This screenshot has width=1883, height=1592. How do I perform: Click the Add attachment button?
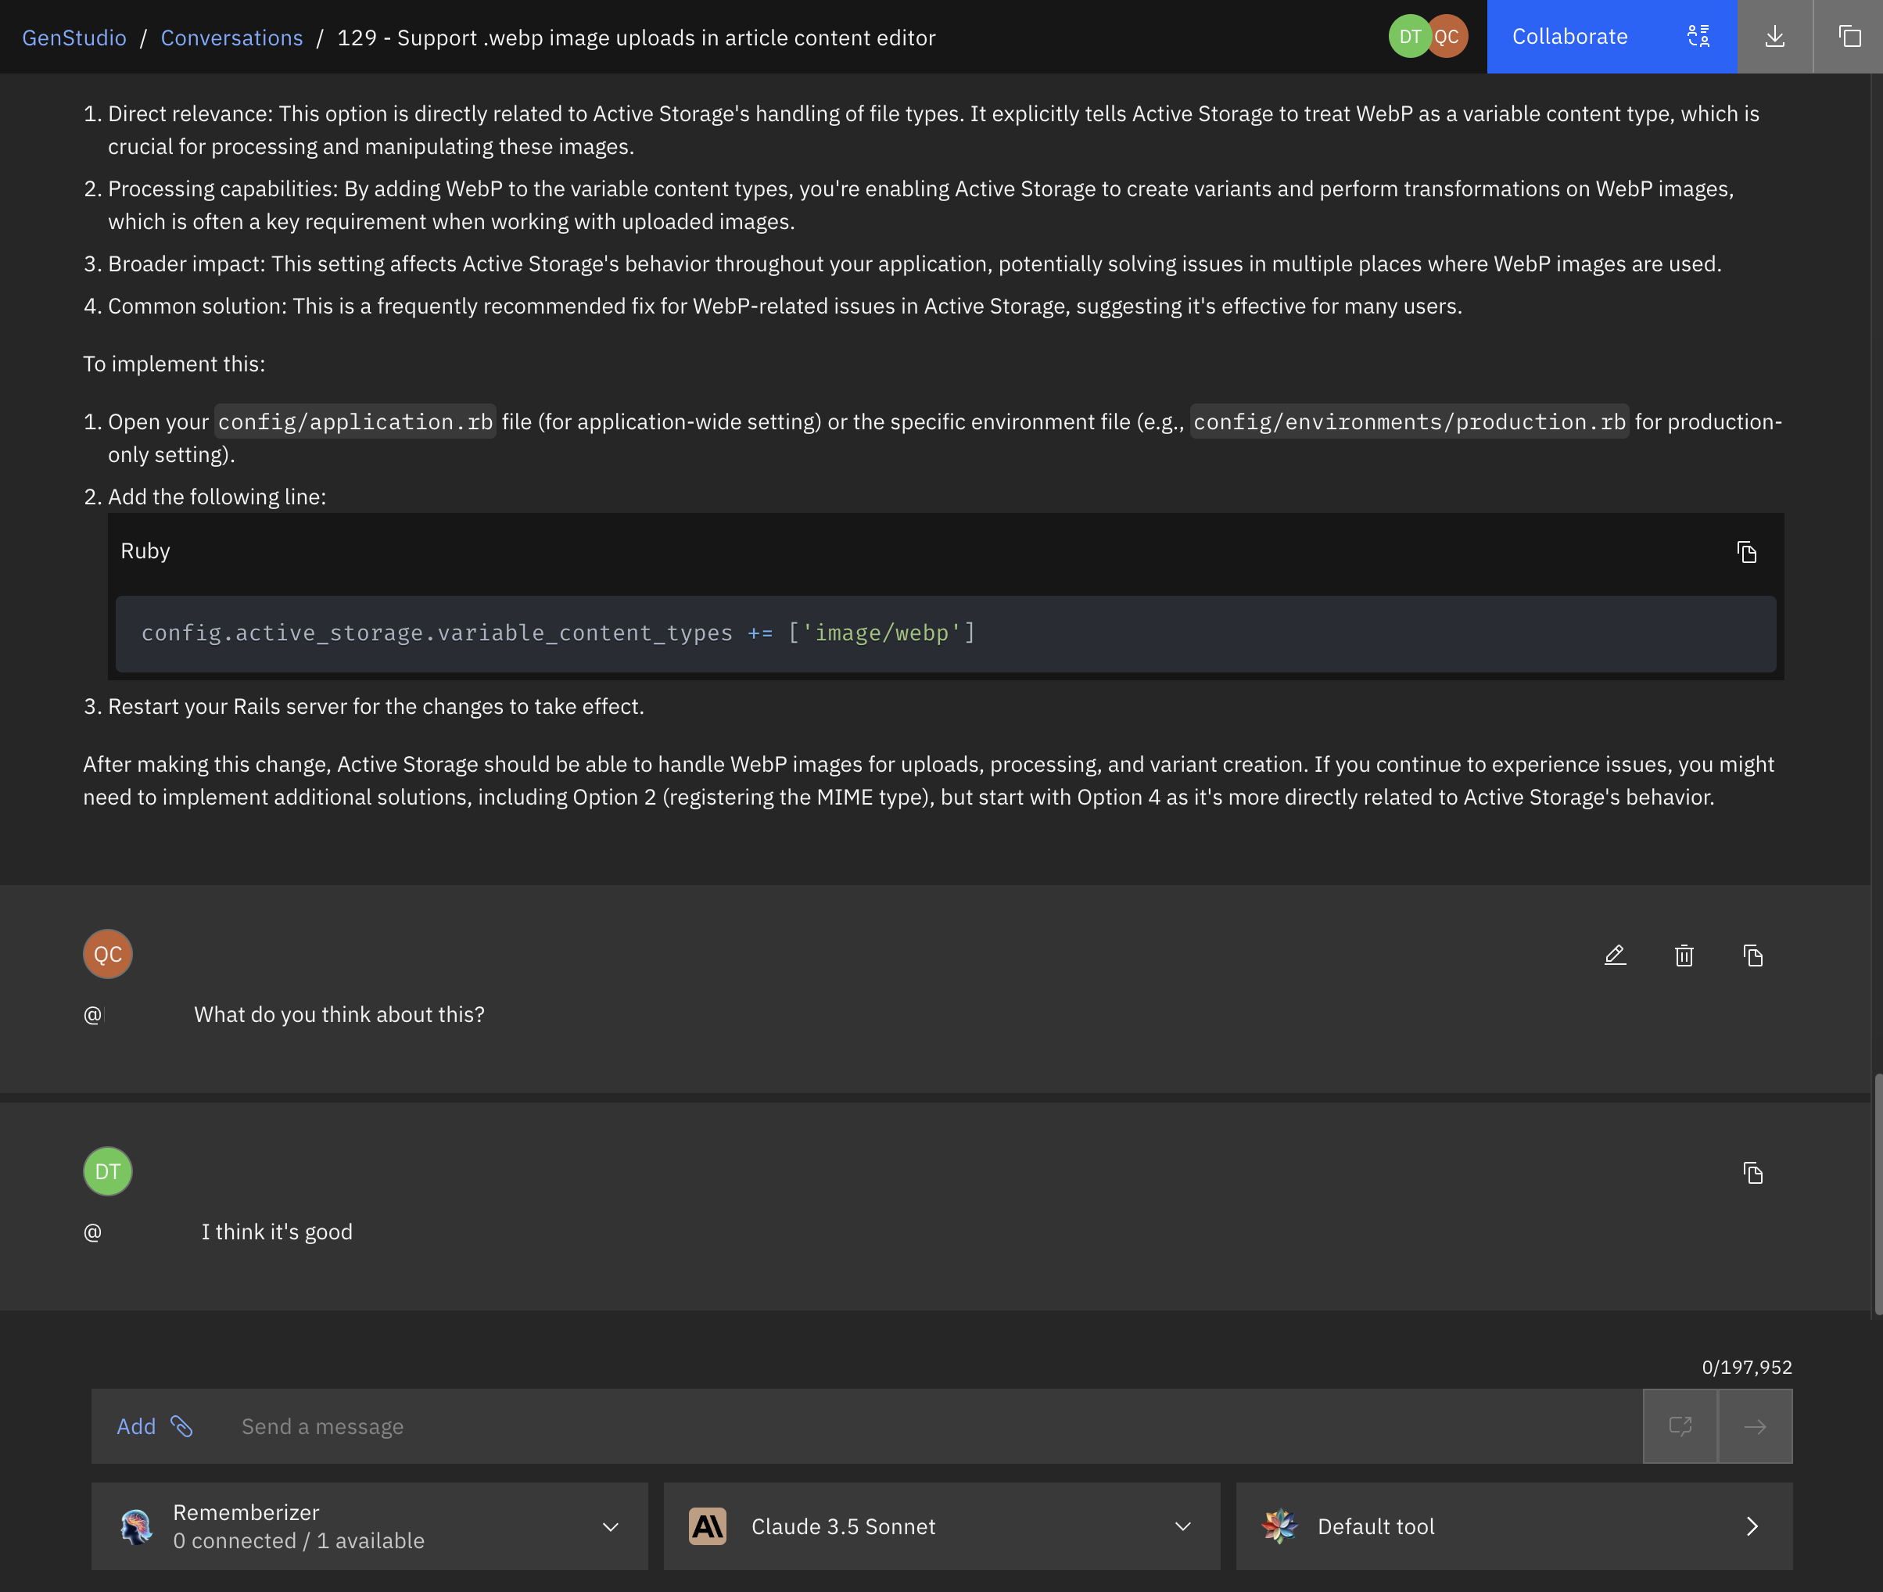136,1426
